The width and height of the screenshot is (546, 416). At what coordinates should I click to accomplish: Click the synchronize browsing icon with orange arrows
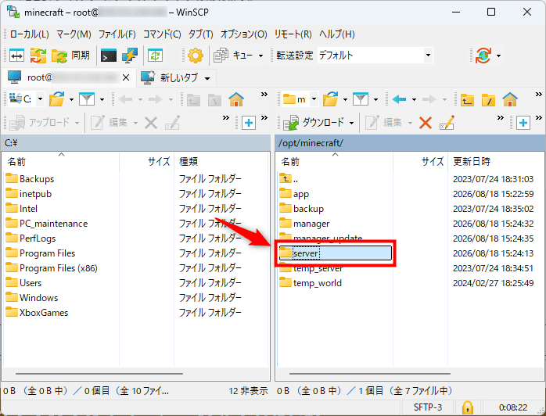(38, 56)
